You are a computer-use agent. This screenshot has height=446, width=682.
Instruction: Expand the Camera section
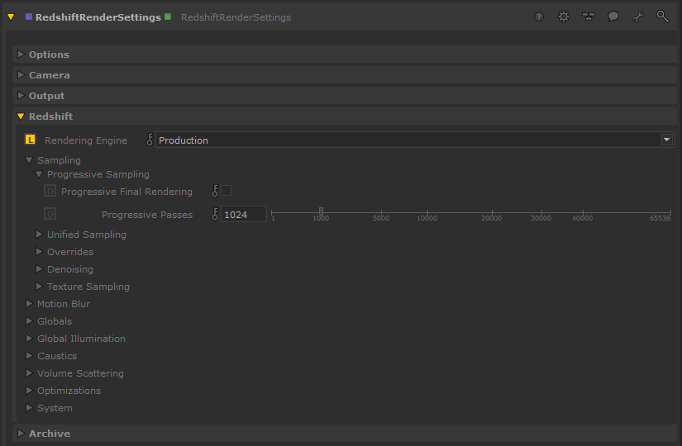coord(21,75)
